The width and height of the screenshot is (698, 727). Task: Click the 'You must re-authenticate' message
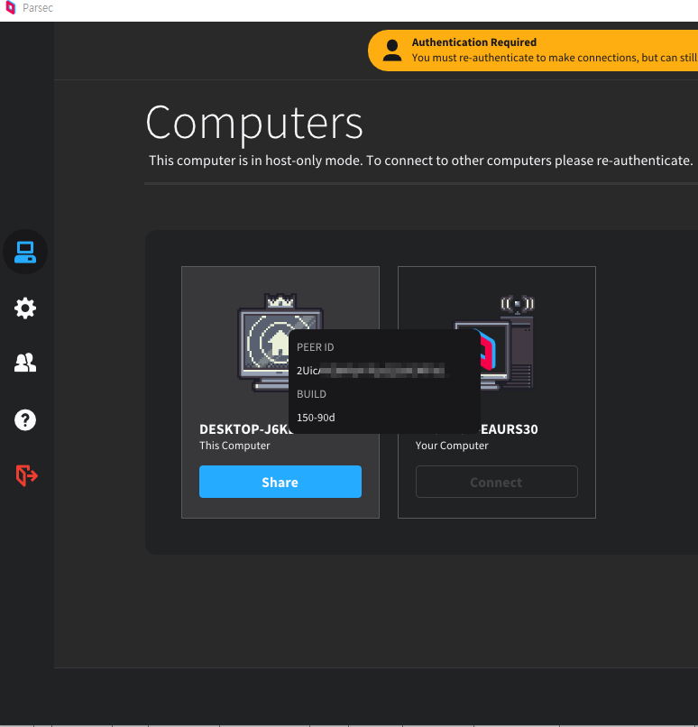coord(555,58)
